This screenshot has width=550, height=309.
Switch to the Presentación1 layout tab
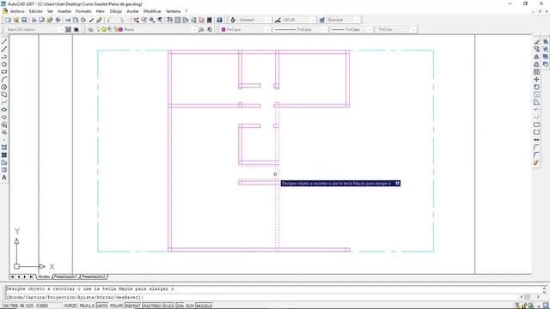[x=65, y=276]
